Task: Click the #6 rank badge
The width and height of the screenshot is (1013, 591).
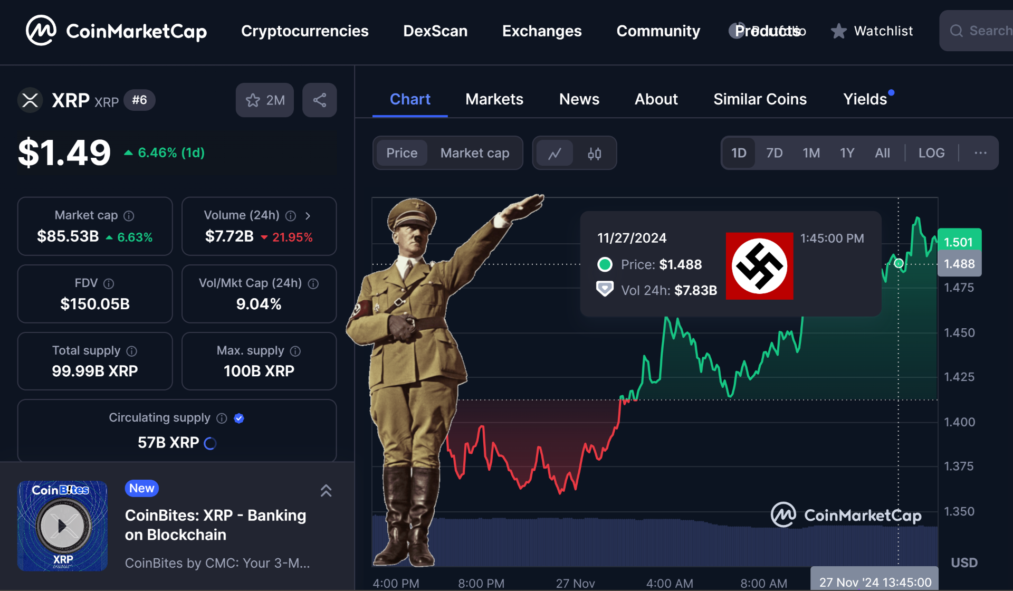Action: (139, 100)
